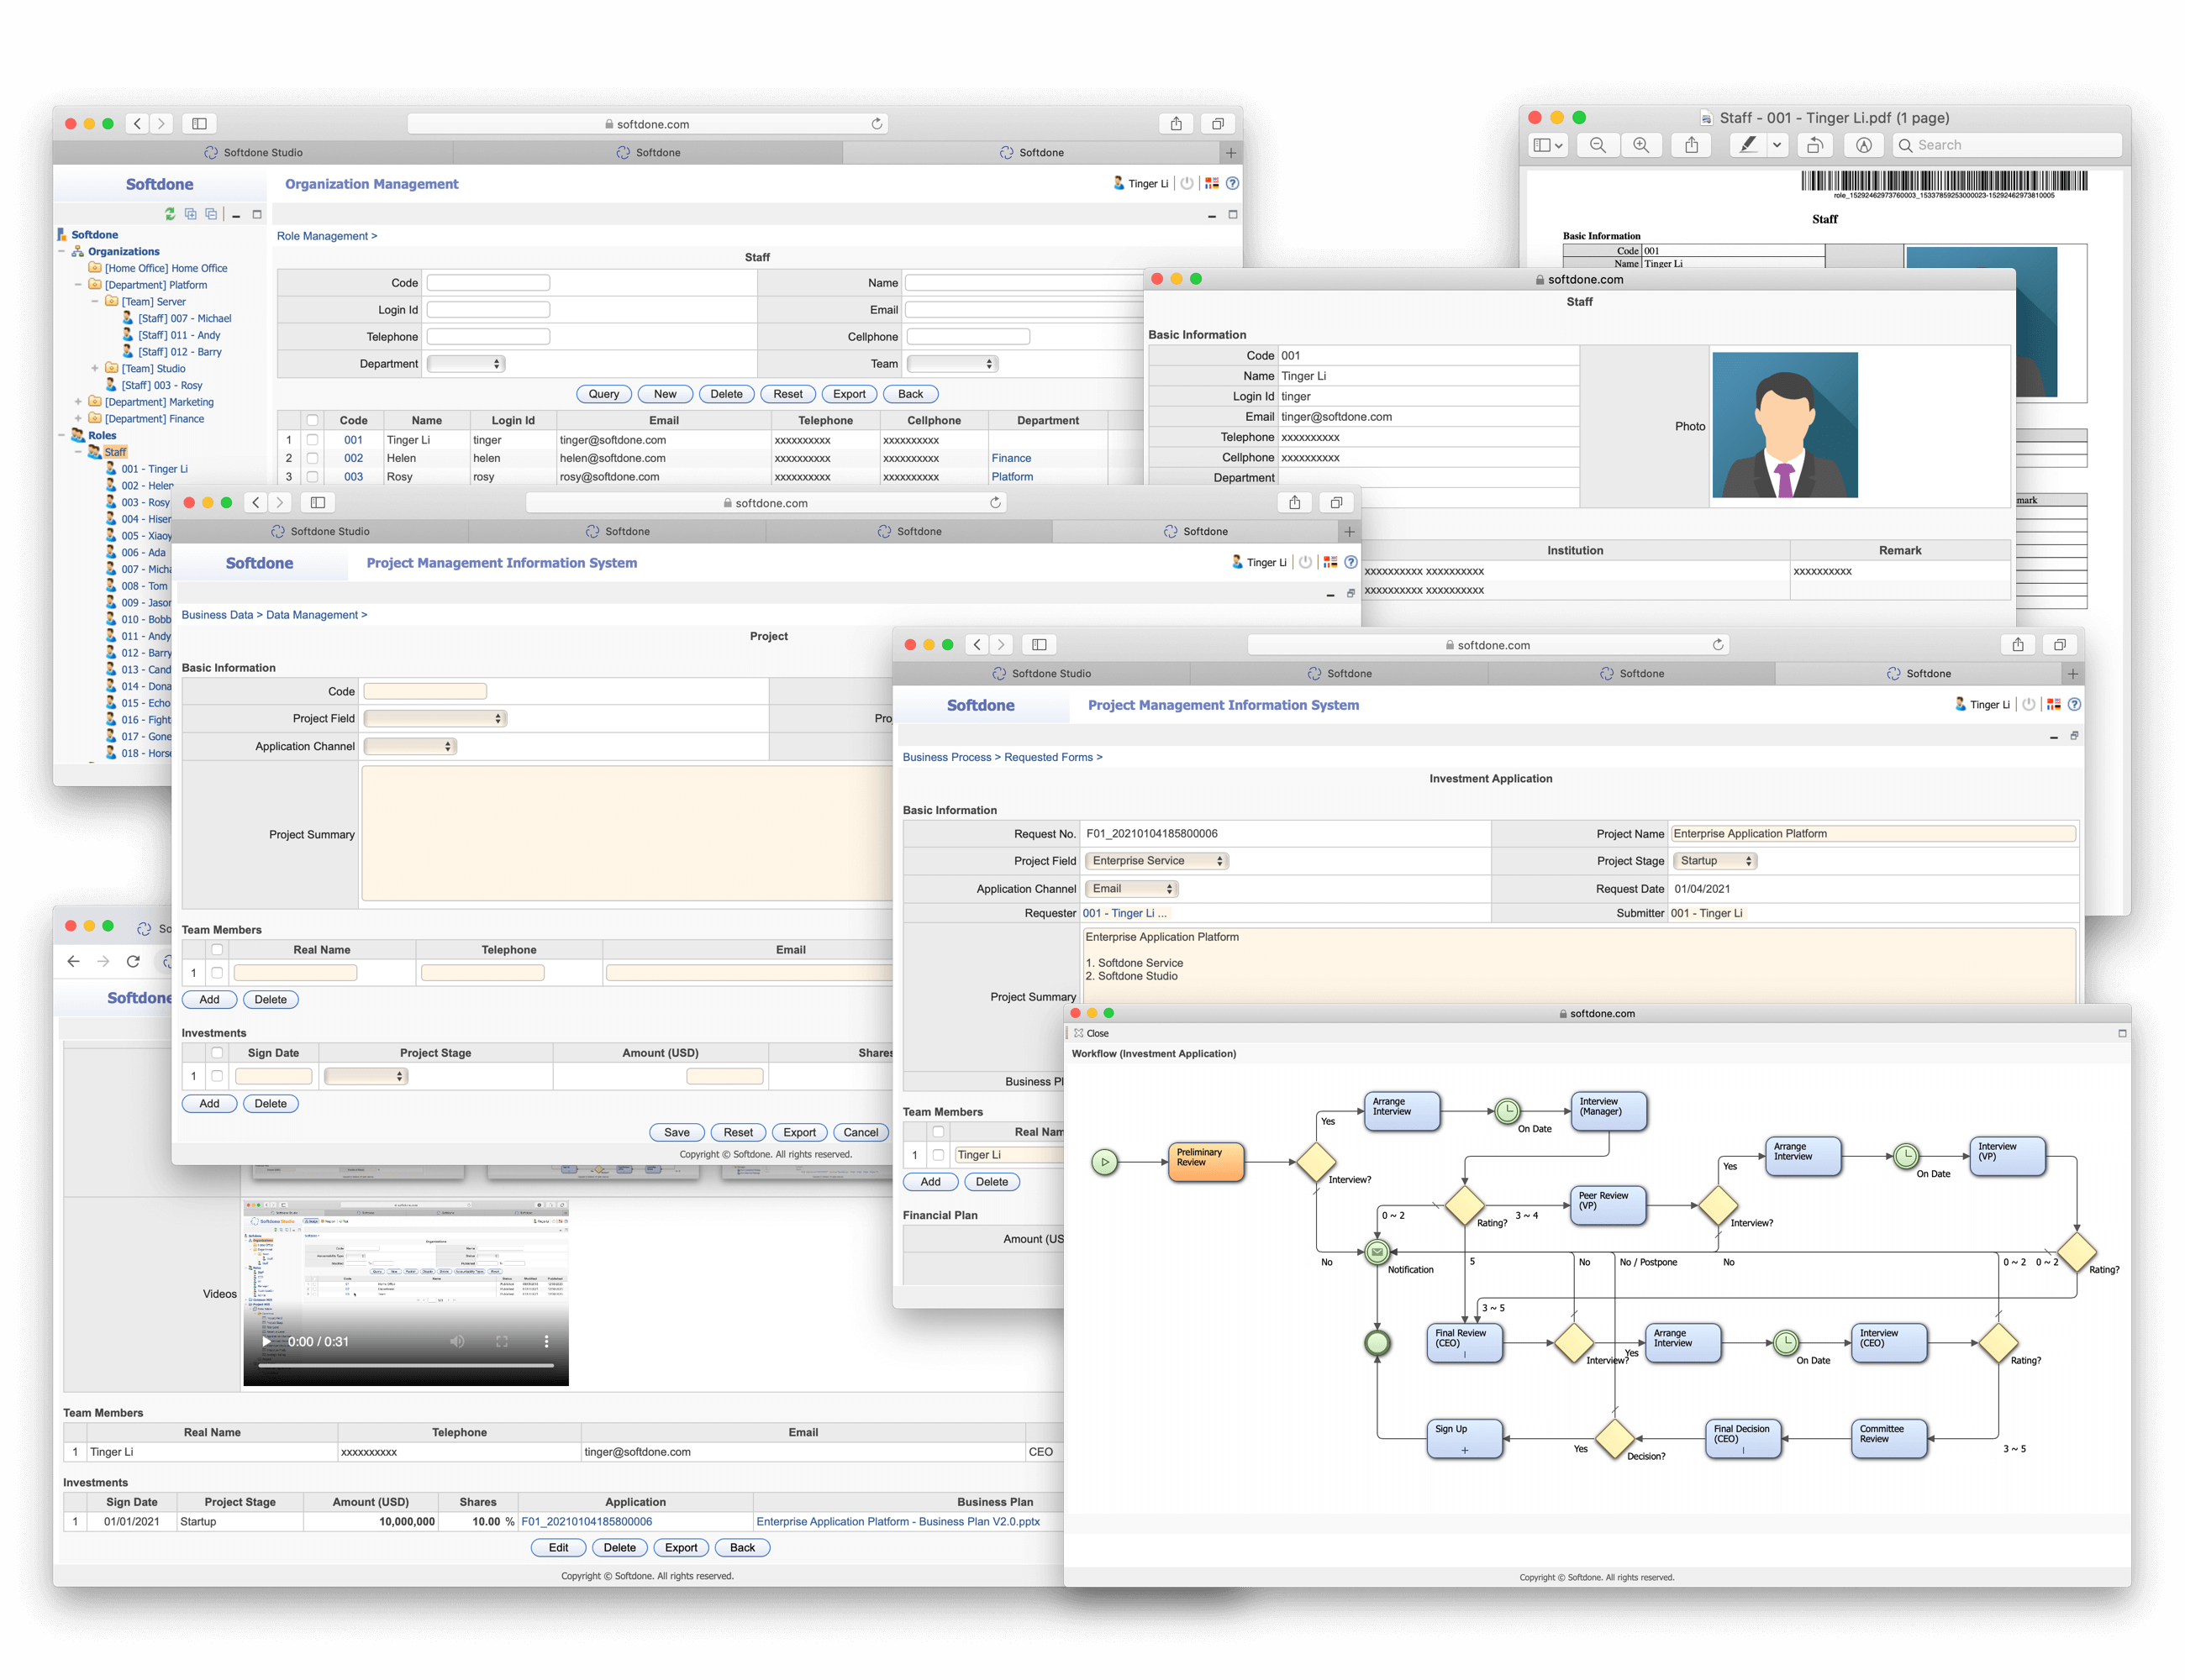Image resolution: width=2185 pixels, height=1680 pixels.
Task: Check Investments row 1 box in the Project form
Action: tap(217, 1076)
